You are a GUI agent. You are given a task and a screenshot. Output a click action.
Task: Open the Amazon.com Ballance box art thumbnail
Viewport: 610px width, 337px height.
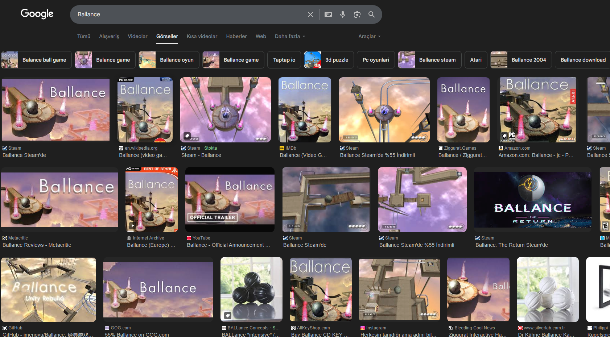point(538,110)
